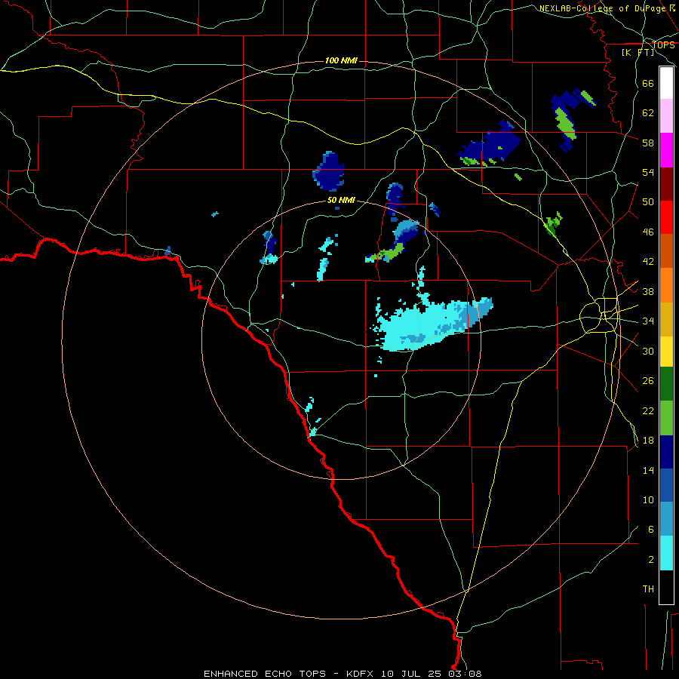Click the 26 legend value
The height and width of the screenshot is (679, 679).
648,381
